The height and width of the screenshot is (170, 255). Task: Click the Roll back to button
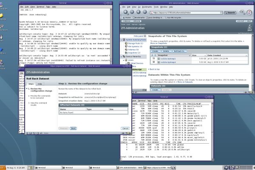tap(178, 51)
